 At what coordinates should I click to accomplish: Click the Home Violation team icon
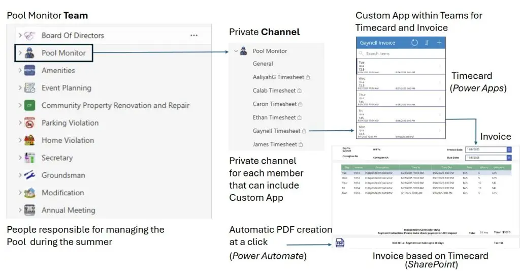[29, 140]
